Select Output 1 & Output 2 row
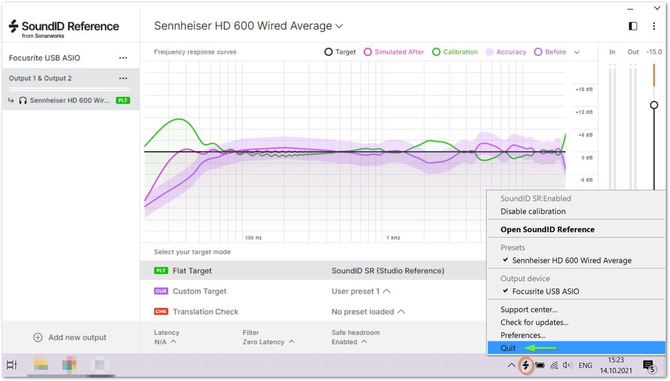The width and height of the screenshot is (670, 381). click(71, 79)
